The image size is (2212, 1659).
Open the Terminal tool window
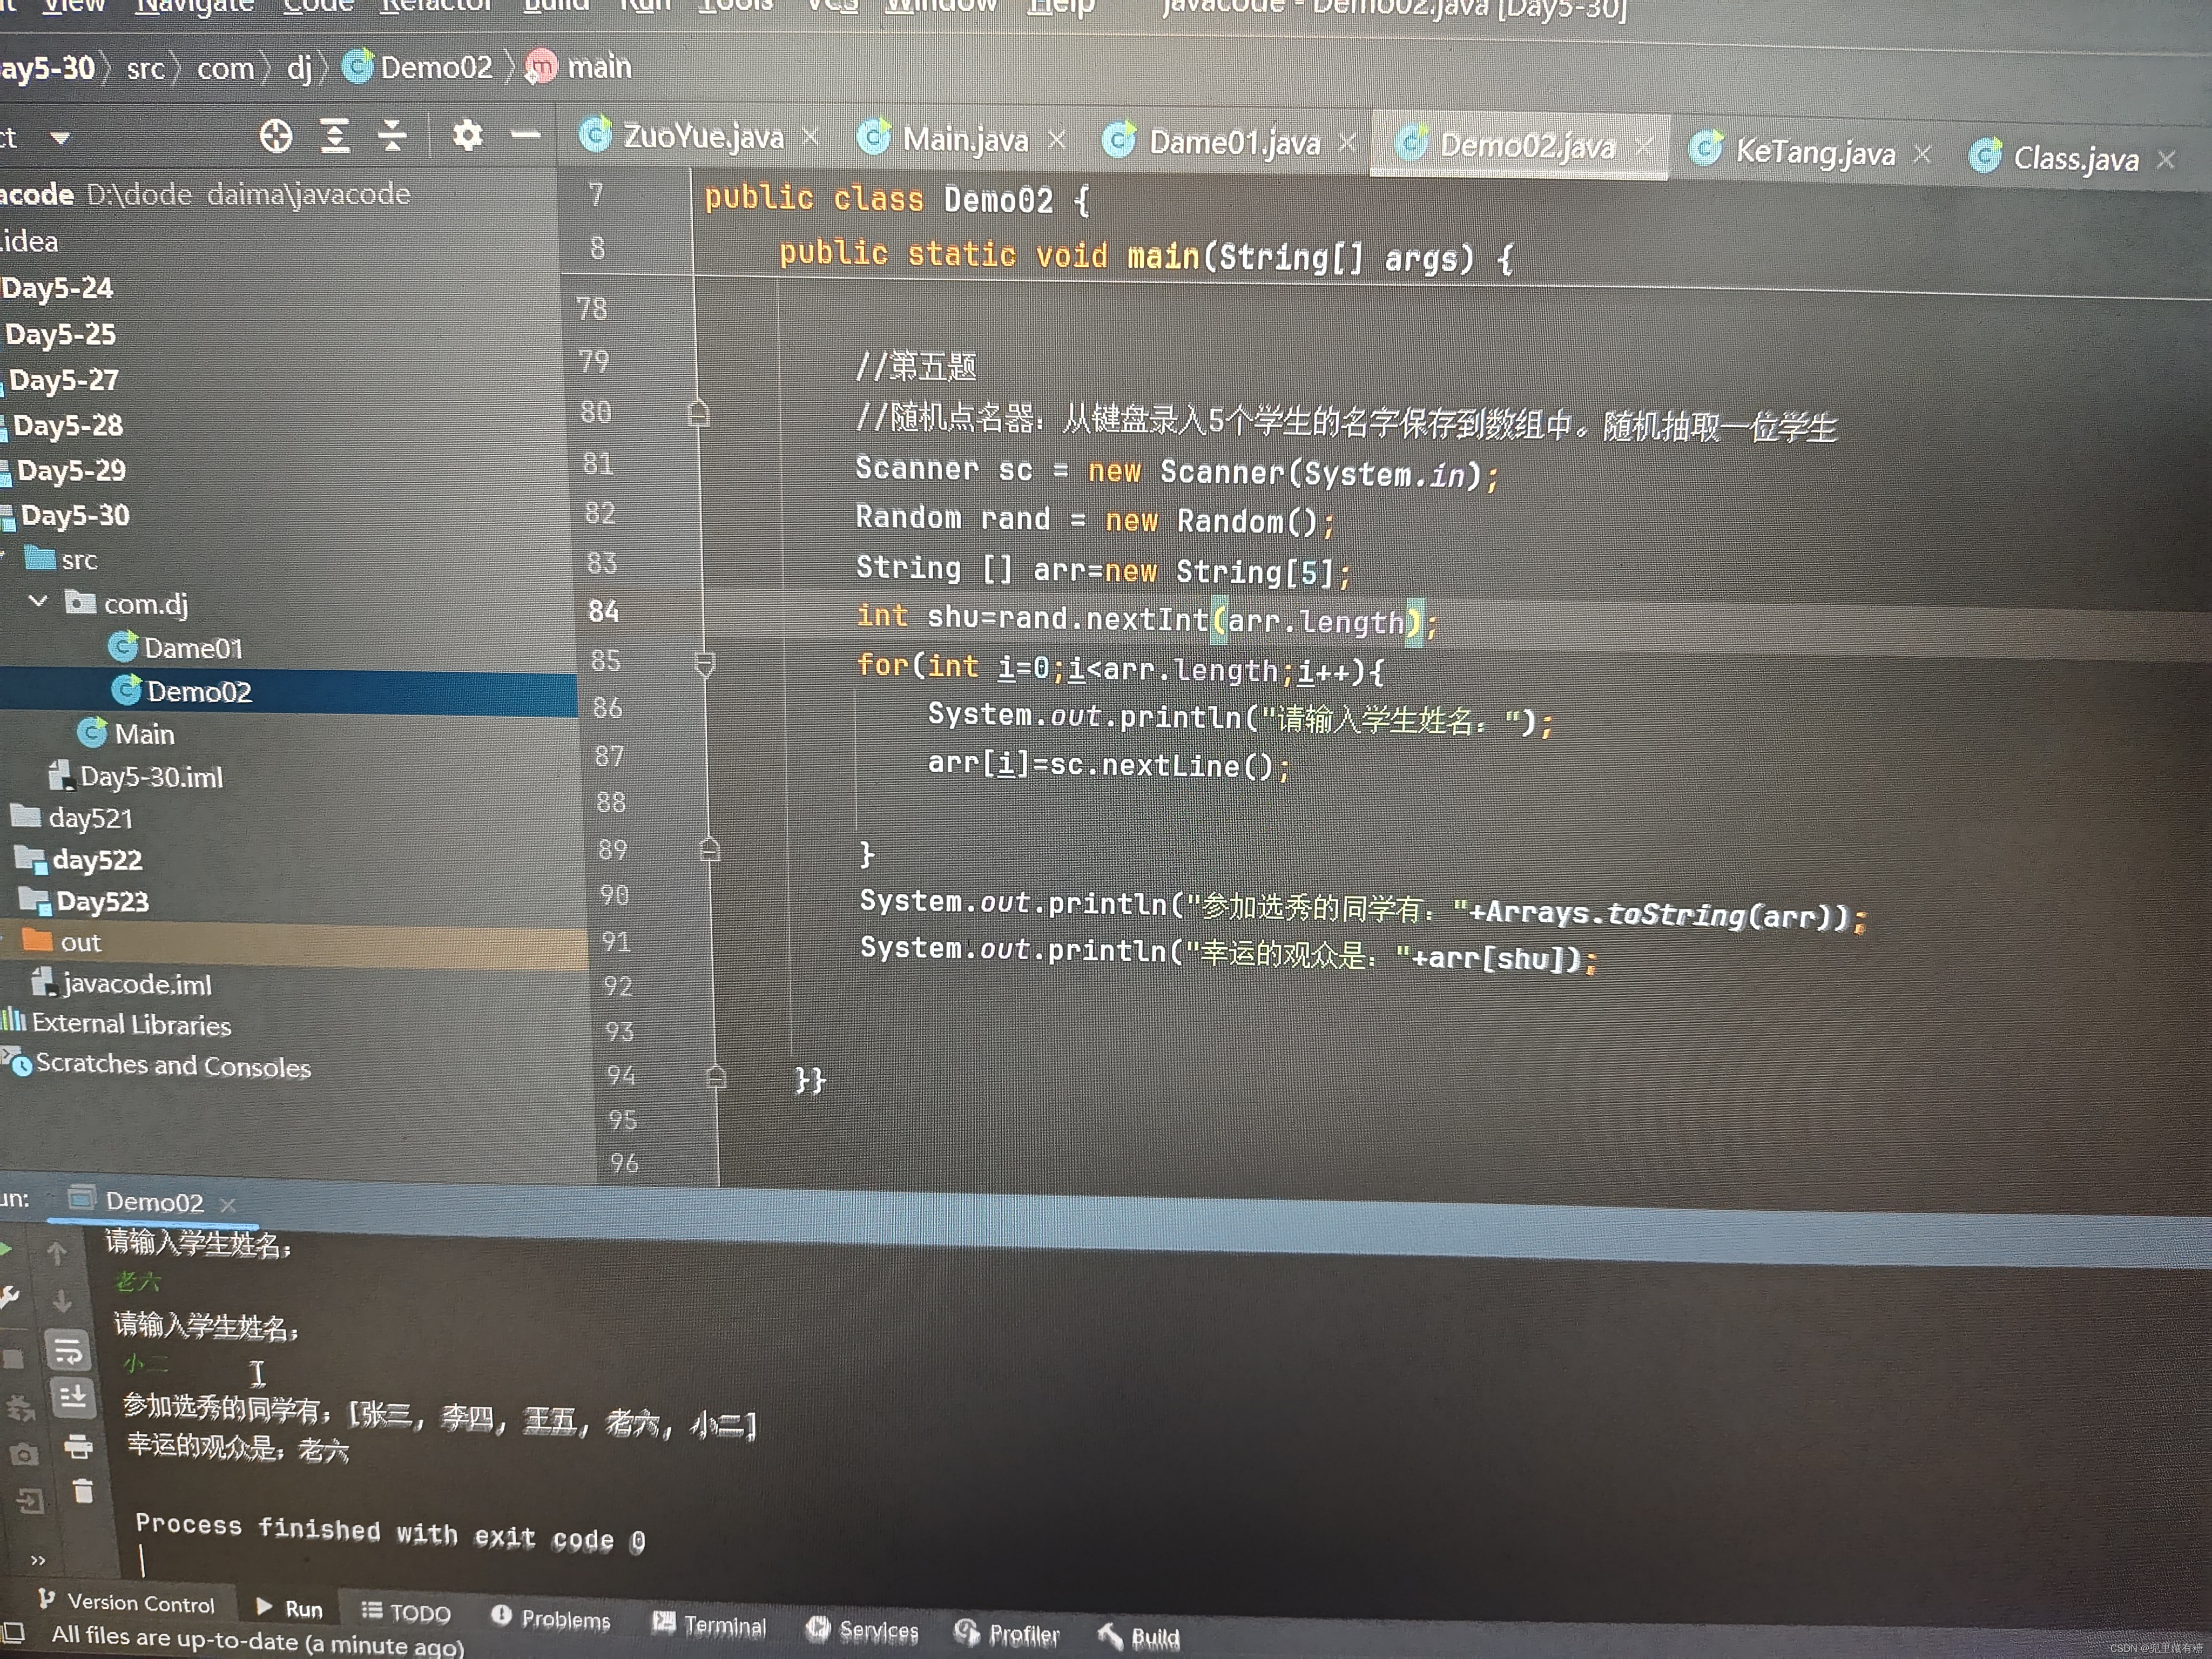coord(710,1625)
